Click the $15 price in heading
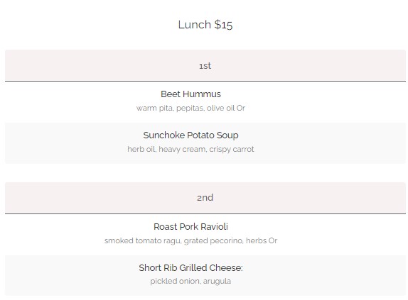Viewport: 408px width, 300px height. coord(223,25)
